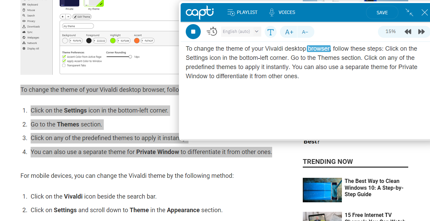
Task: Click the 'Themes' bold text in step two
Action: tap(68, 124)
